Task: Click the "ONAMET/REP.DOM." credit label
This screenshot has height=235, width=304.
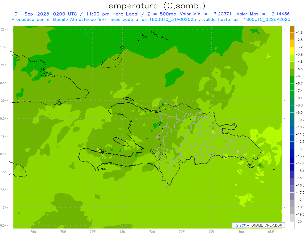Action: (268, 225)
